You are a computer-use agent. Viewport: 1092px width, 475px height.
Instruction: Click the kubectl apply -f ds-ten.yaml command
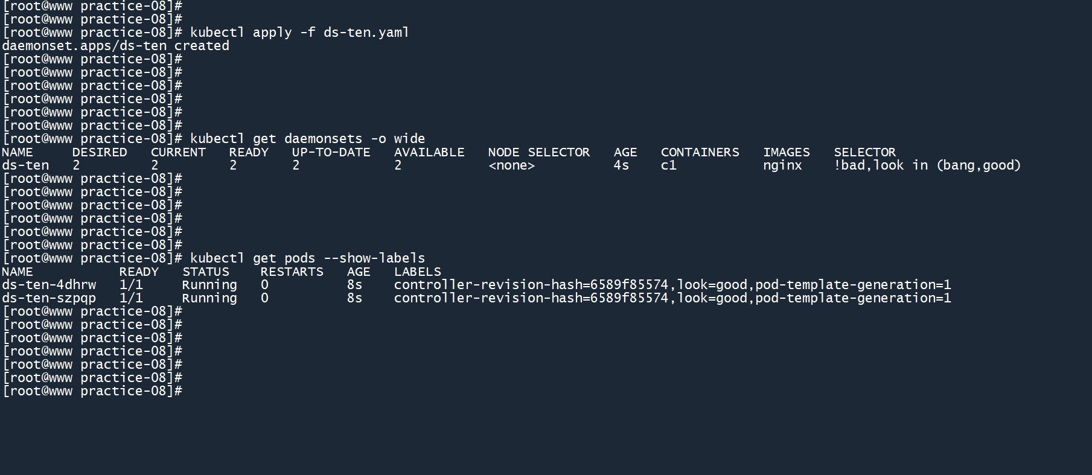point(299,33)
